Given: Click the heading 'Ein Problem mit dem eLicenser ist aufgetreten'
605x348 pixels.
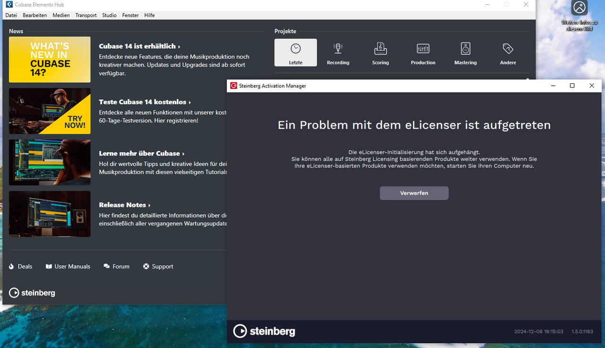Looking at the screenshot, I should coord(414,125).
